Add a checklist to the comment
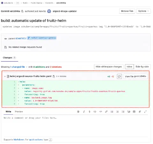 pos(123,111)
